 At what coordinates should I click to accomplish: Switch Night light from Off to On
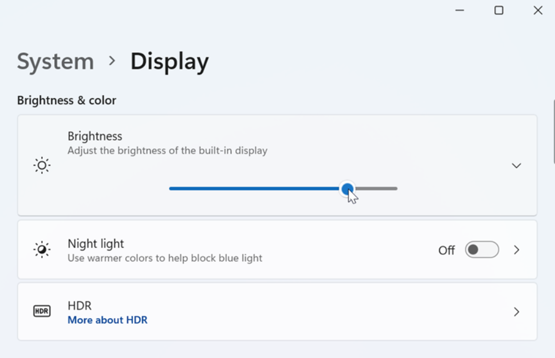482,250
